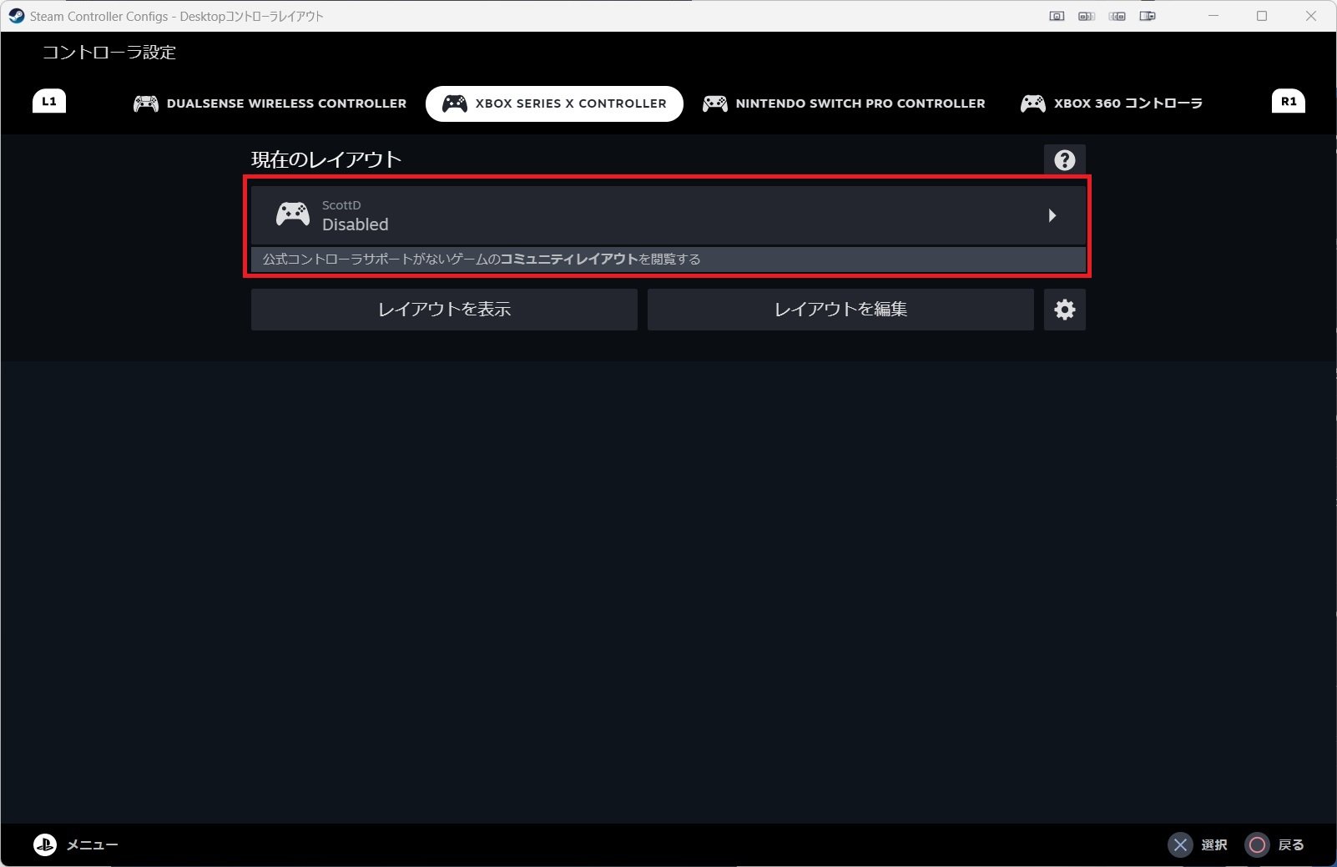Click first title bar window-layout icon
This screenshot has width=1337, height=867.
(1057, 16)
